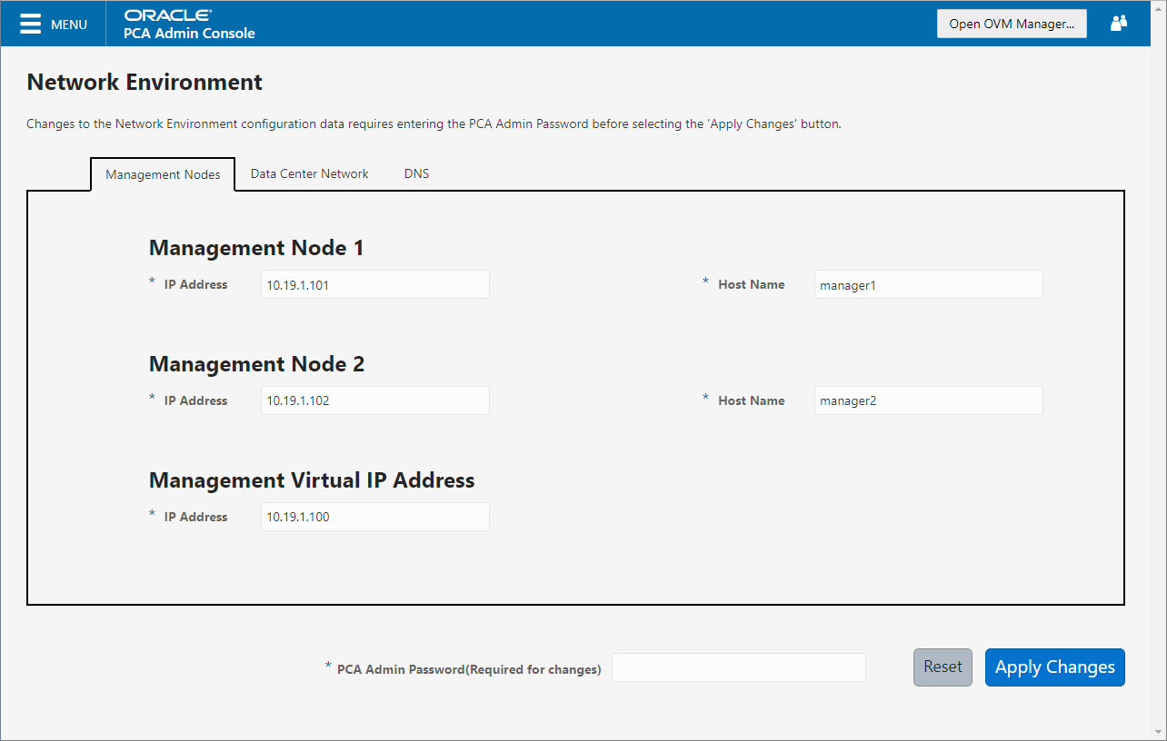This screenshot has width=1167, height=741.
Task: Focus the PCA Admin Password input
Action: 738,667
